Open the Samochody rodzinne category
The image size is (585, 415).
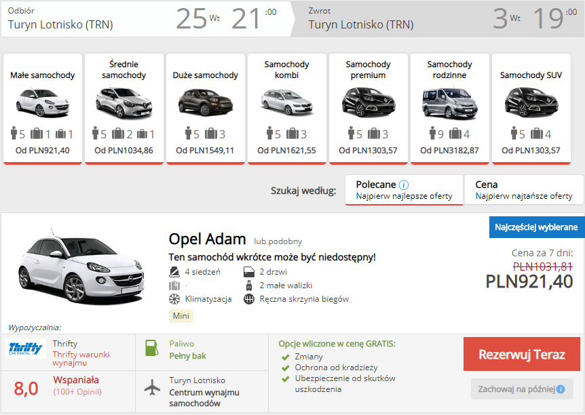[449, 108]
